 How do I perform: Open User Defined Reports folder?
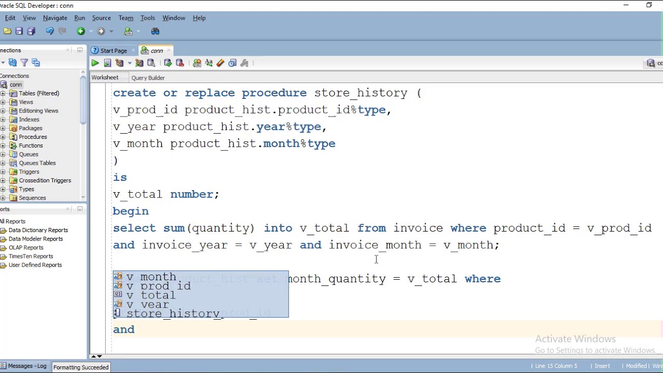click(x=35, y=265)
